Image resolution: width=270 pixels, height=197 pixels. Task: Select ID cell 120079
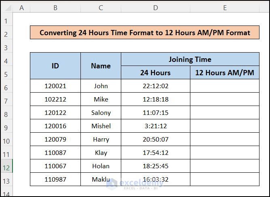(x=55, y=139)
